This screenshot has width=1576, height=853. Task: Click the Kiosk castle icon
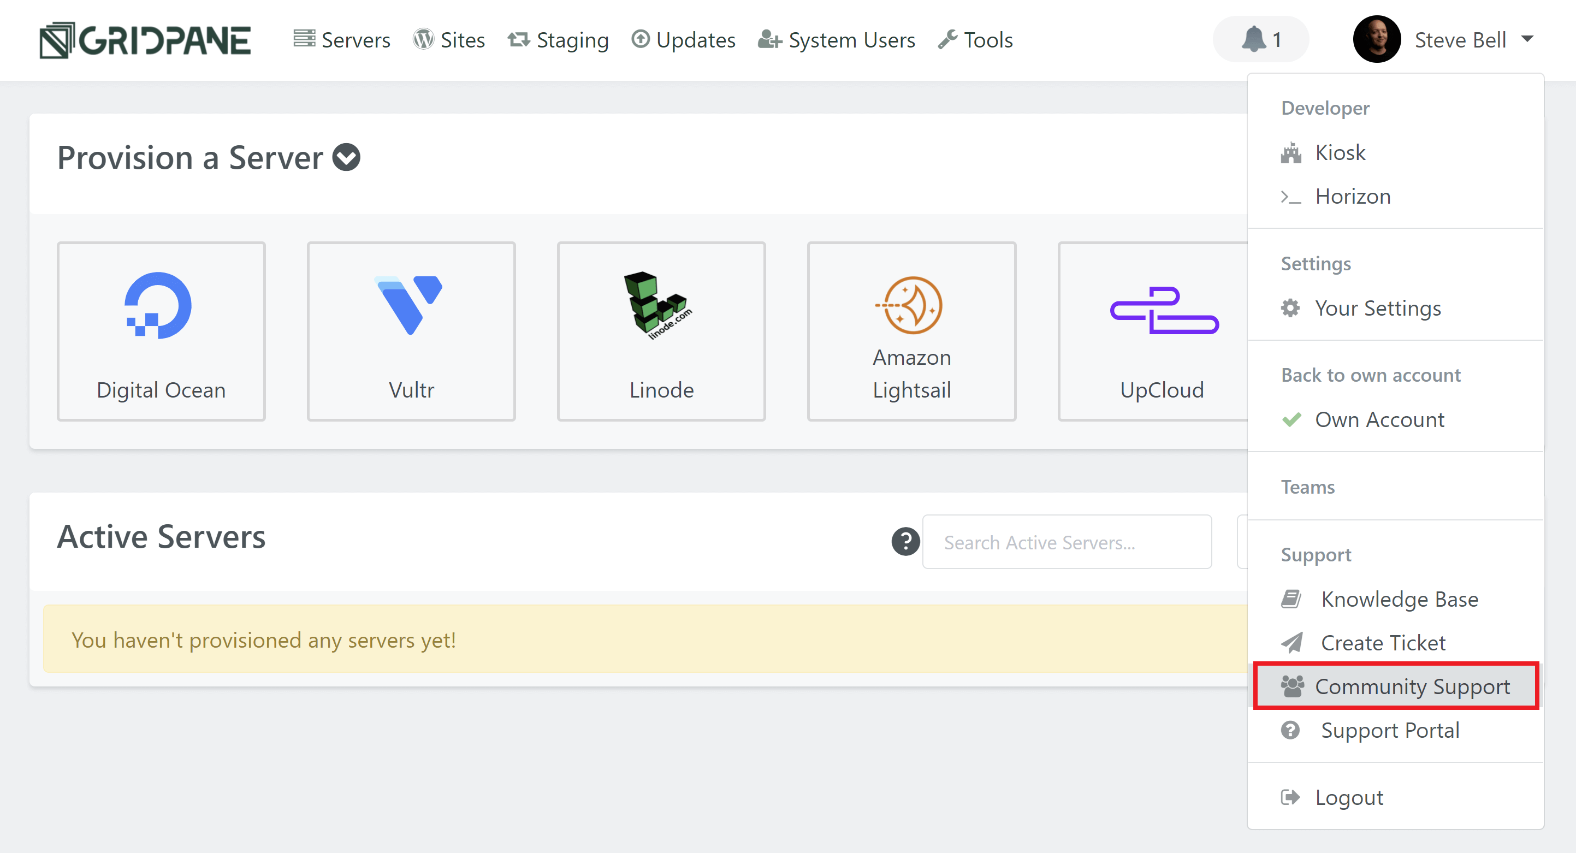click(x=1290, y=152)
